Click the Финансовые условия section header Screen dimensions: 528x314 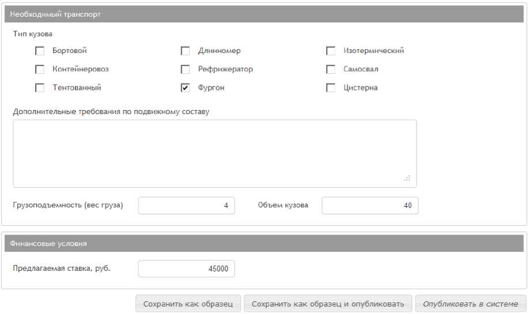coord(264,243)
